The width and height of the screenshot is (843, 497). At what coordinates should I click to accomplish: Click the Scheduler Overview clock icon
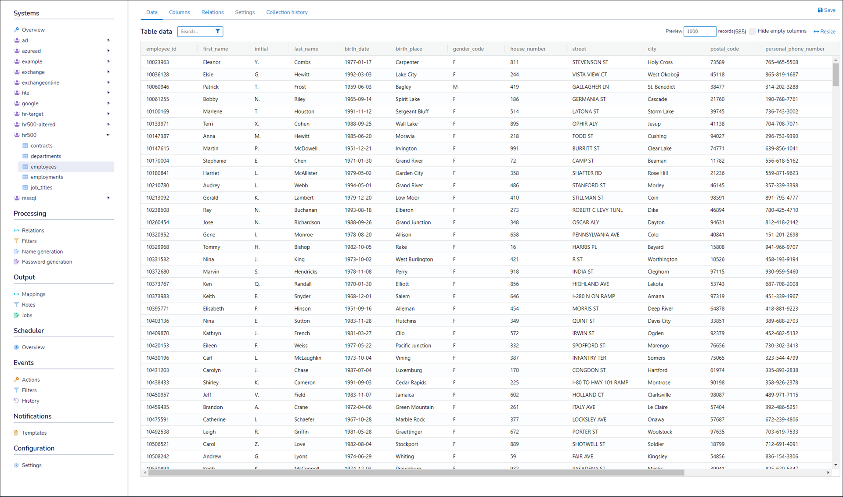coord(17,347)
